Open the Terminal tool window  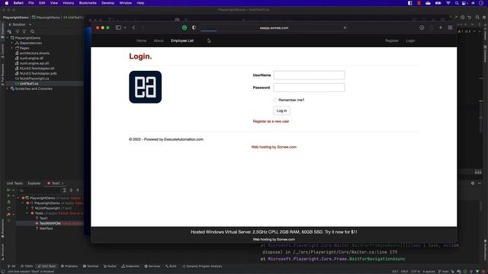click(91, 266)
